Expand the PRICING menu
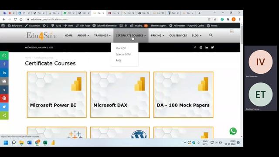The image size is (279, 157). (157, 35)
